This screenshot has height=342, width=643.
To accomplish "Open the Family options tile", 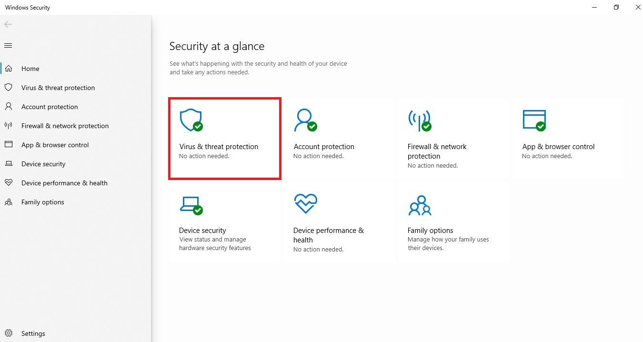I will [453, 221].
